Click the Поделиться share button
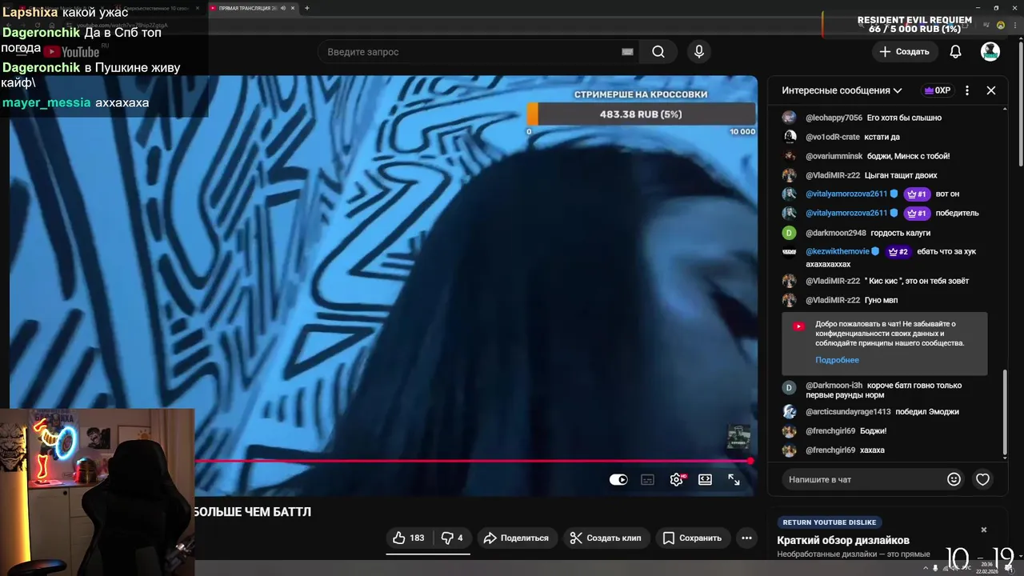Screen dimensions: 1024x576 tap(516, 538)
